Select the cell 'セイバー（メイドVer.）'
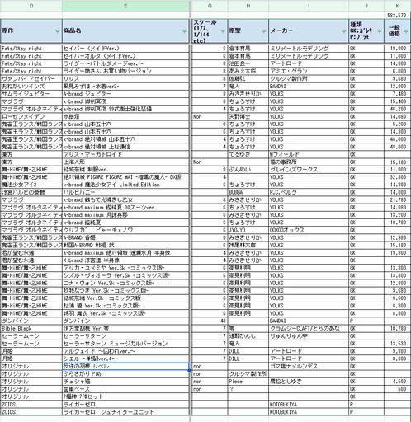 [125, 49]
